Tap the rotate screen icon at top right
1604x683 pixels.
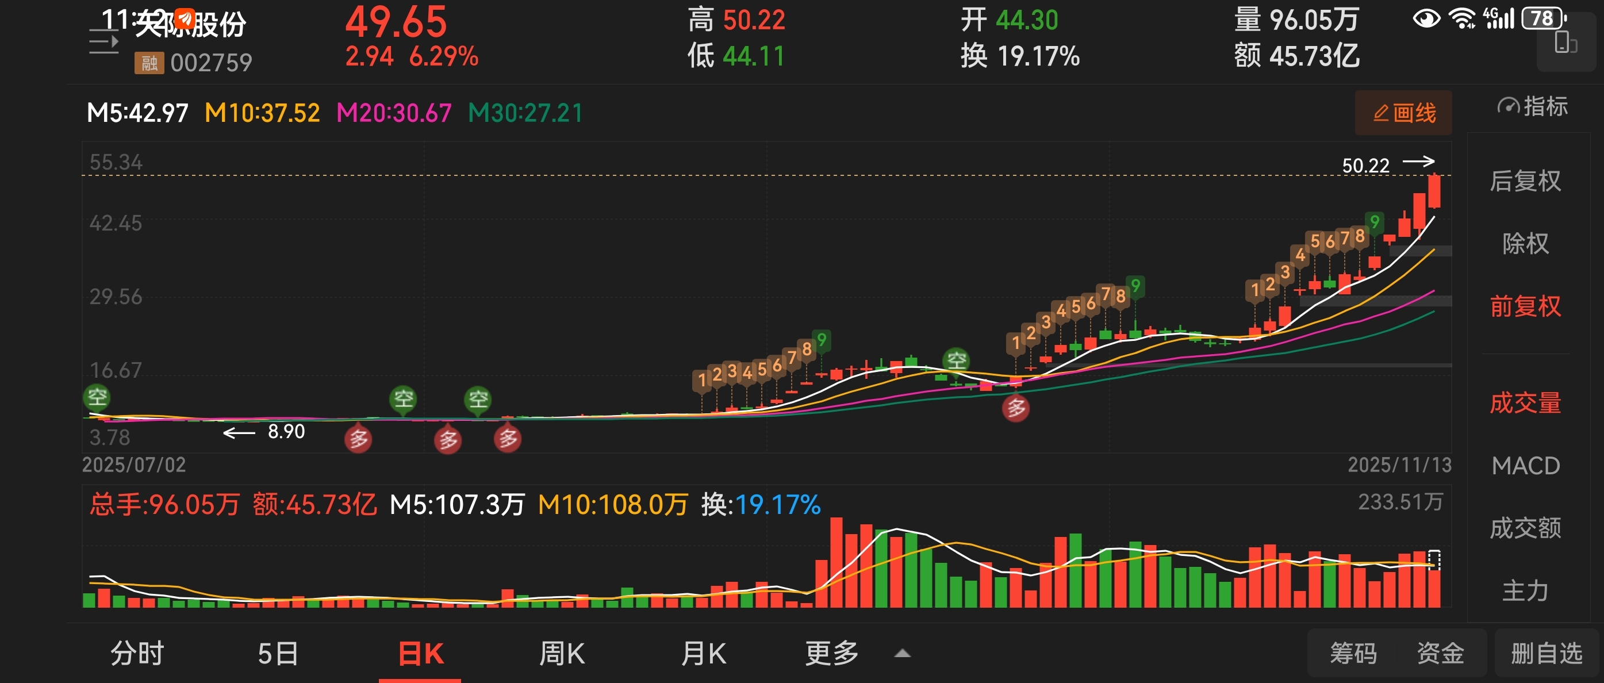pyautogui.click(x=1565, y=44)
